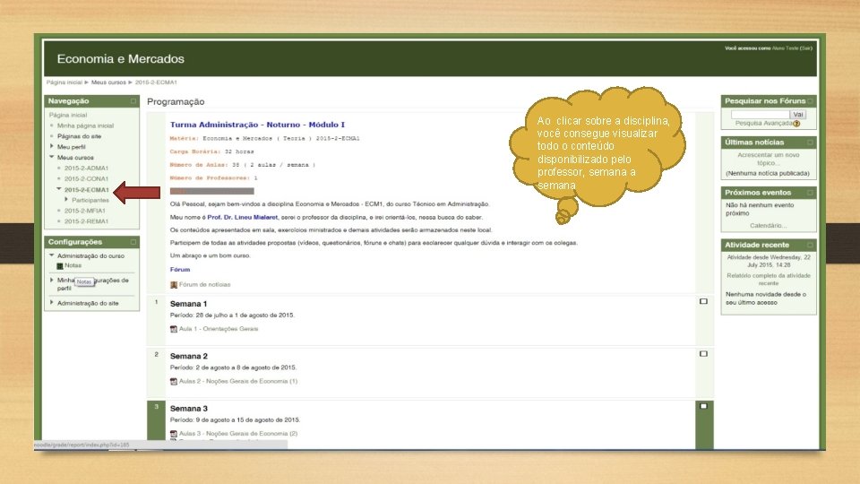Open course 2015-2-MFIA1 in navigation
860x484 pixels.
(x=85, y=211)
